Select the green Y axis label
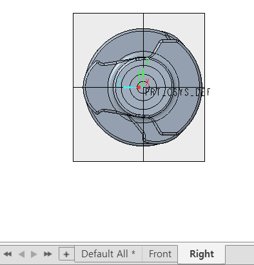This screenshot has height=265, width=254. (x=147, y=62)
